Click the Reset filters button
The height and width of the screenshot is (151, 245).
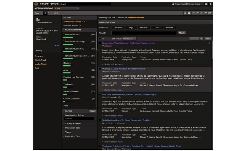click(92, 111)
